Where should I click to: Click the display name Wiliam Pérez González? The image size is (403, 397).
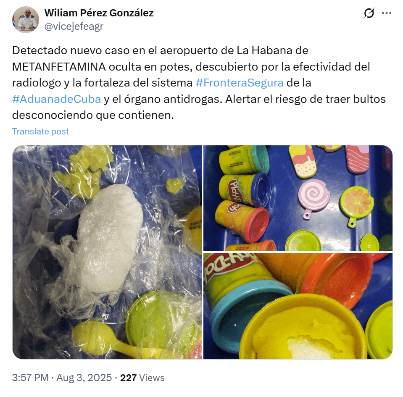tap(99, 13)
